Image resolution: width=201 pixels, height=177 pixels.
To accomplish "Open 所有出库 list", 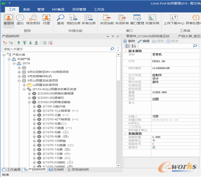I will 89,20.
